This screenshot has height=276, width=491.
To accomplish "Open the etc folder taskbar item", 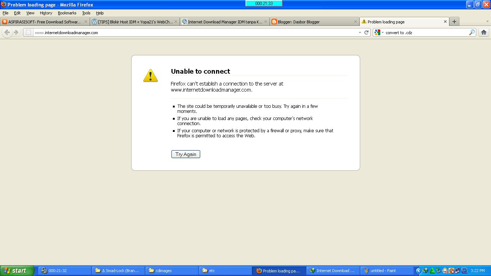I will 225,271.
